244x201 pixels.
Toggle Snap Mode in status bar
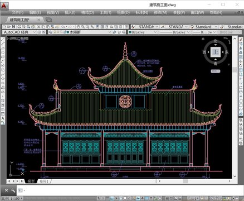103,198
